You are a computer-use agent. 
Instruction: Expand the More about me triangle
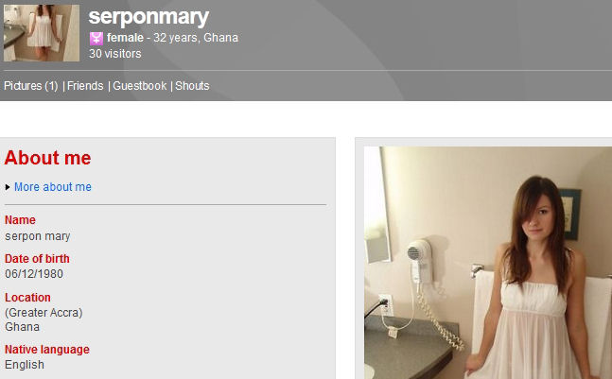click(x=8, y=187)
